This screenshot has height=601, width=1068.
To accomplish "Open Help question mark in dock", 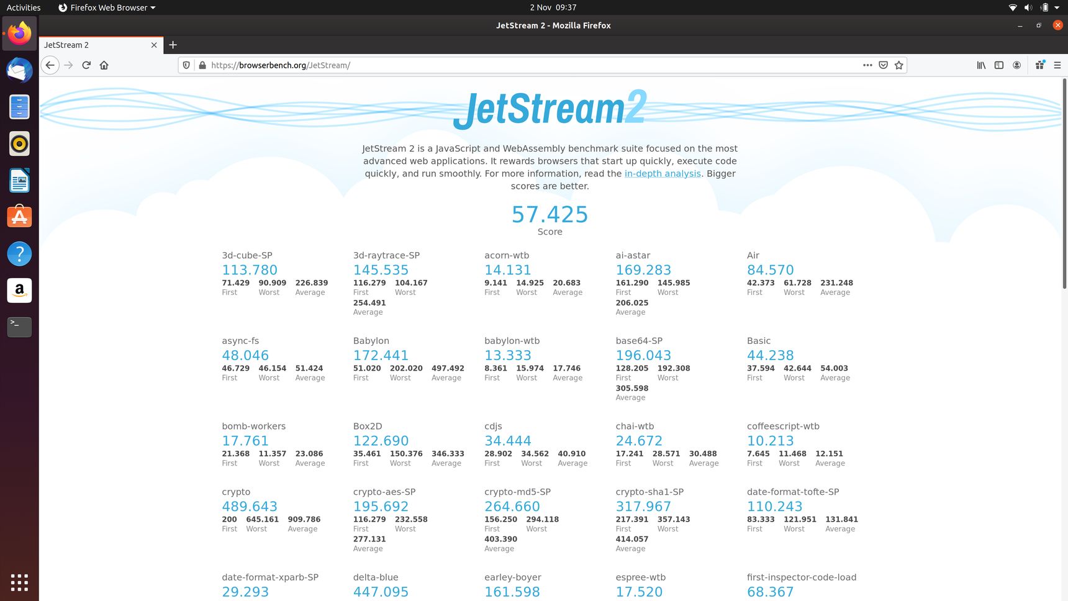I will pyautogui.click(x=19, y=253).
